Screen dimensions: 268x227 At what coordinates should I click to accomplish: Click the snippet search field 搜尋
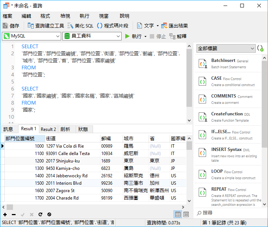tap(229, 213)
